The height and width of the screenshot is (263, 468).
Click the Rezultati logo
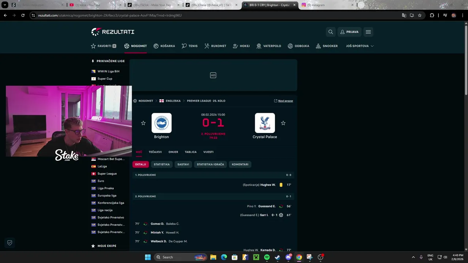(113, 32)
